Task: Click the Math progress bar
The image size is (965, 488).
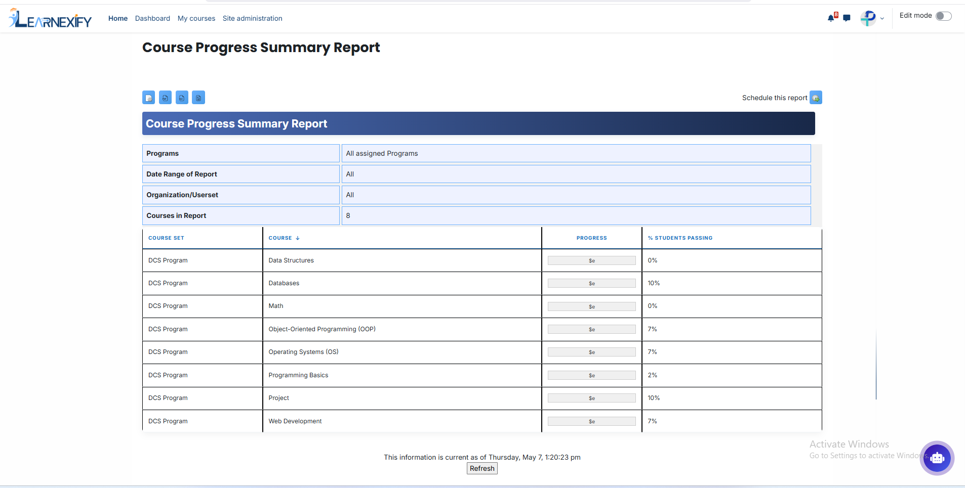Action: [x=592, y=306]
